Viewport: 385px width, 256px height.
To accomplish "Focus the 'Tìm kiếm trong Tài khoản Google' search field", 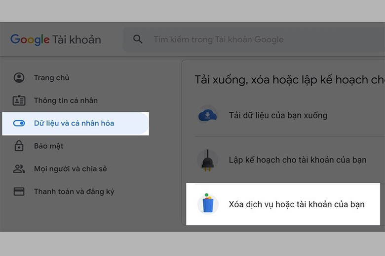I will (254, 39).
